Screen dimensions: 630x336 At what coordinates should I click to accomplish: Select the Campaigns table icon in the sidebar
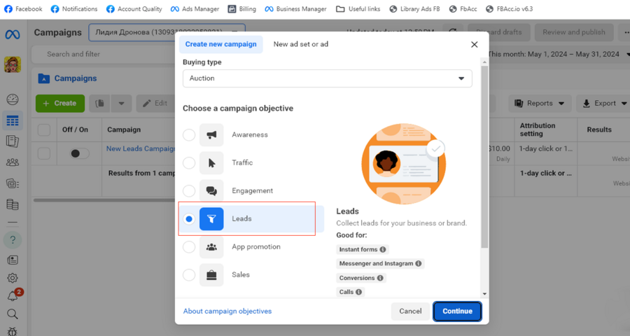(13, 120)
